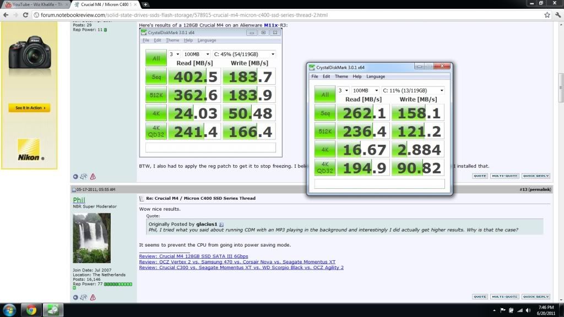Click M11x link in forum post
Screen dimensions: 564x317
271,25
